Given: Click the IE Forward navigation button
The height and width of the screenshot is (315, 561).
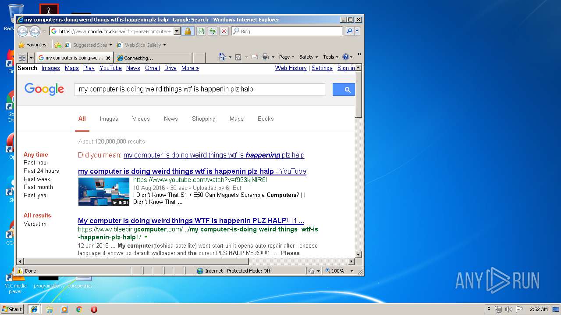Looking at the screenshot, I should 35,31.
